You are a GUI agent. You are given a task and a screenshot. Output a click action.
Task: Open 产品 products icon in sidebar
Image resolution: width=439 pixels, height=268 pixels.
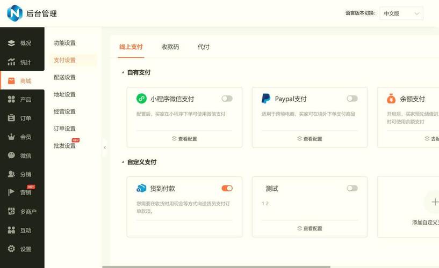[x=11, y=99]
